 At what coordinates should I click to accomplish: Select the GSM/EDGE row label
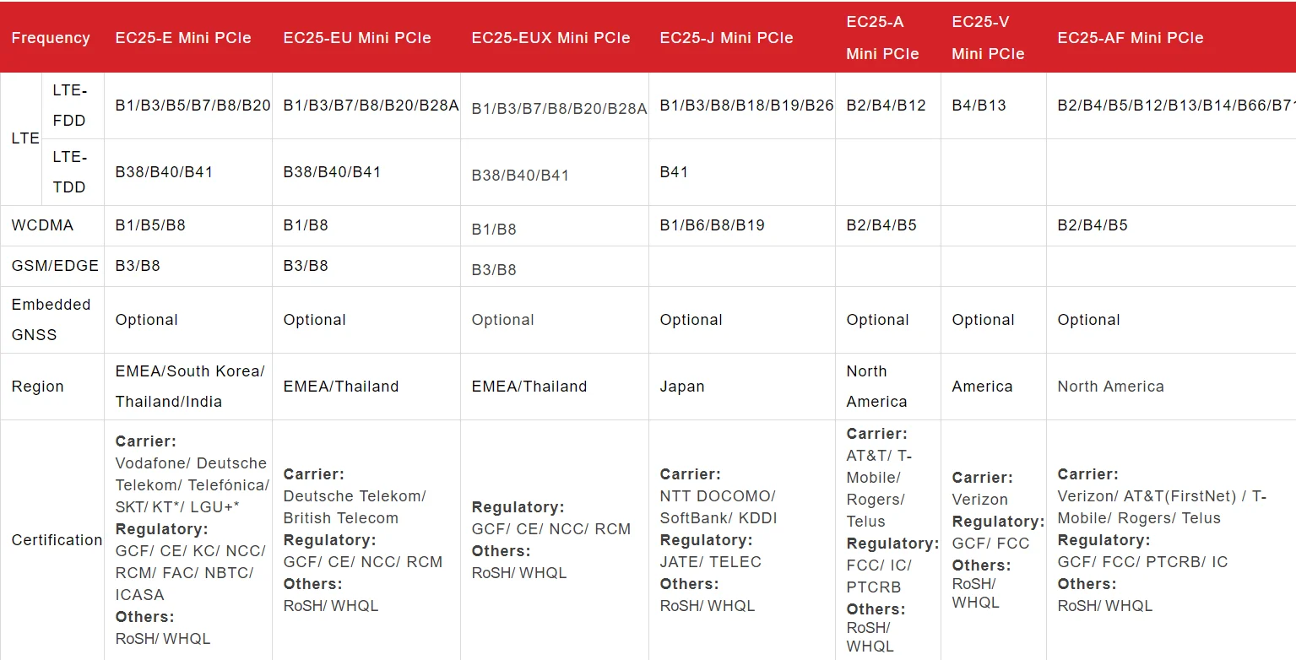pyautogui.click(x=55, y=266)
